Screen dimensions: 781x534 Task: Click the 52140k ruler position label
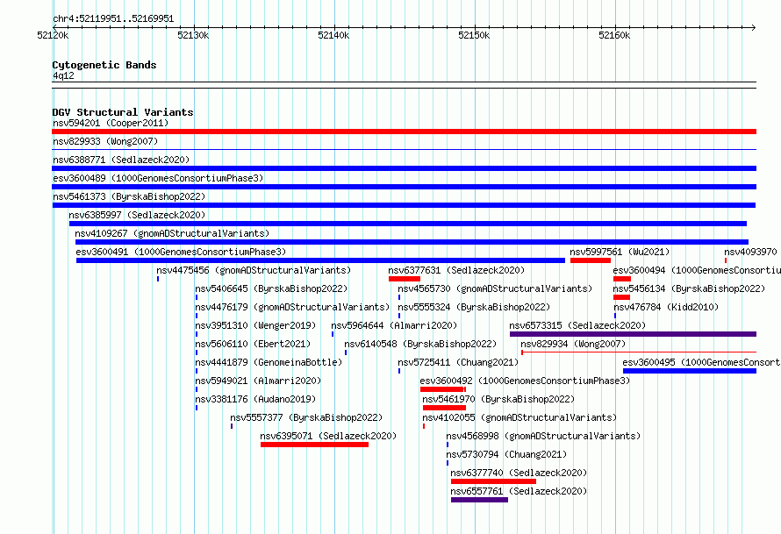(333, 35)
